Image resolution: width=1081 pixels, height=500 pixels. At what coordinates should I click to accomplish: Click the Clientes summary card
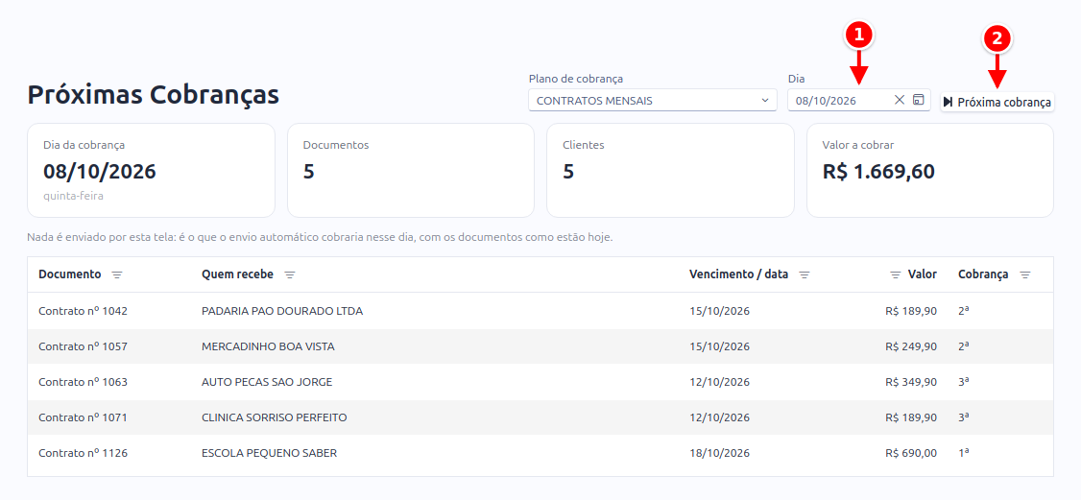pos(670,171)
